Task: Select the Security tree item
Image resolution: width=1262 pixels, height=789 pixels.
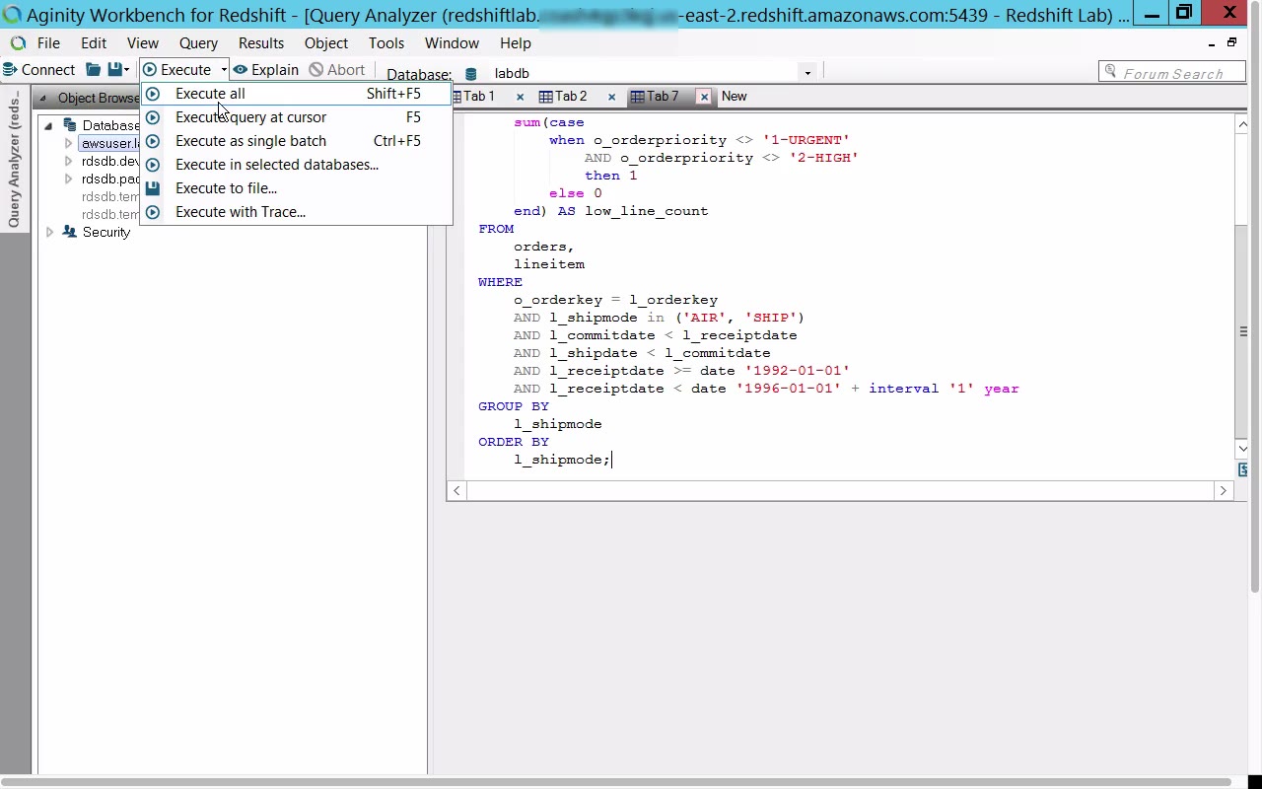Action: [106, 233]
